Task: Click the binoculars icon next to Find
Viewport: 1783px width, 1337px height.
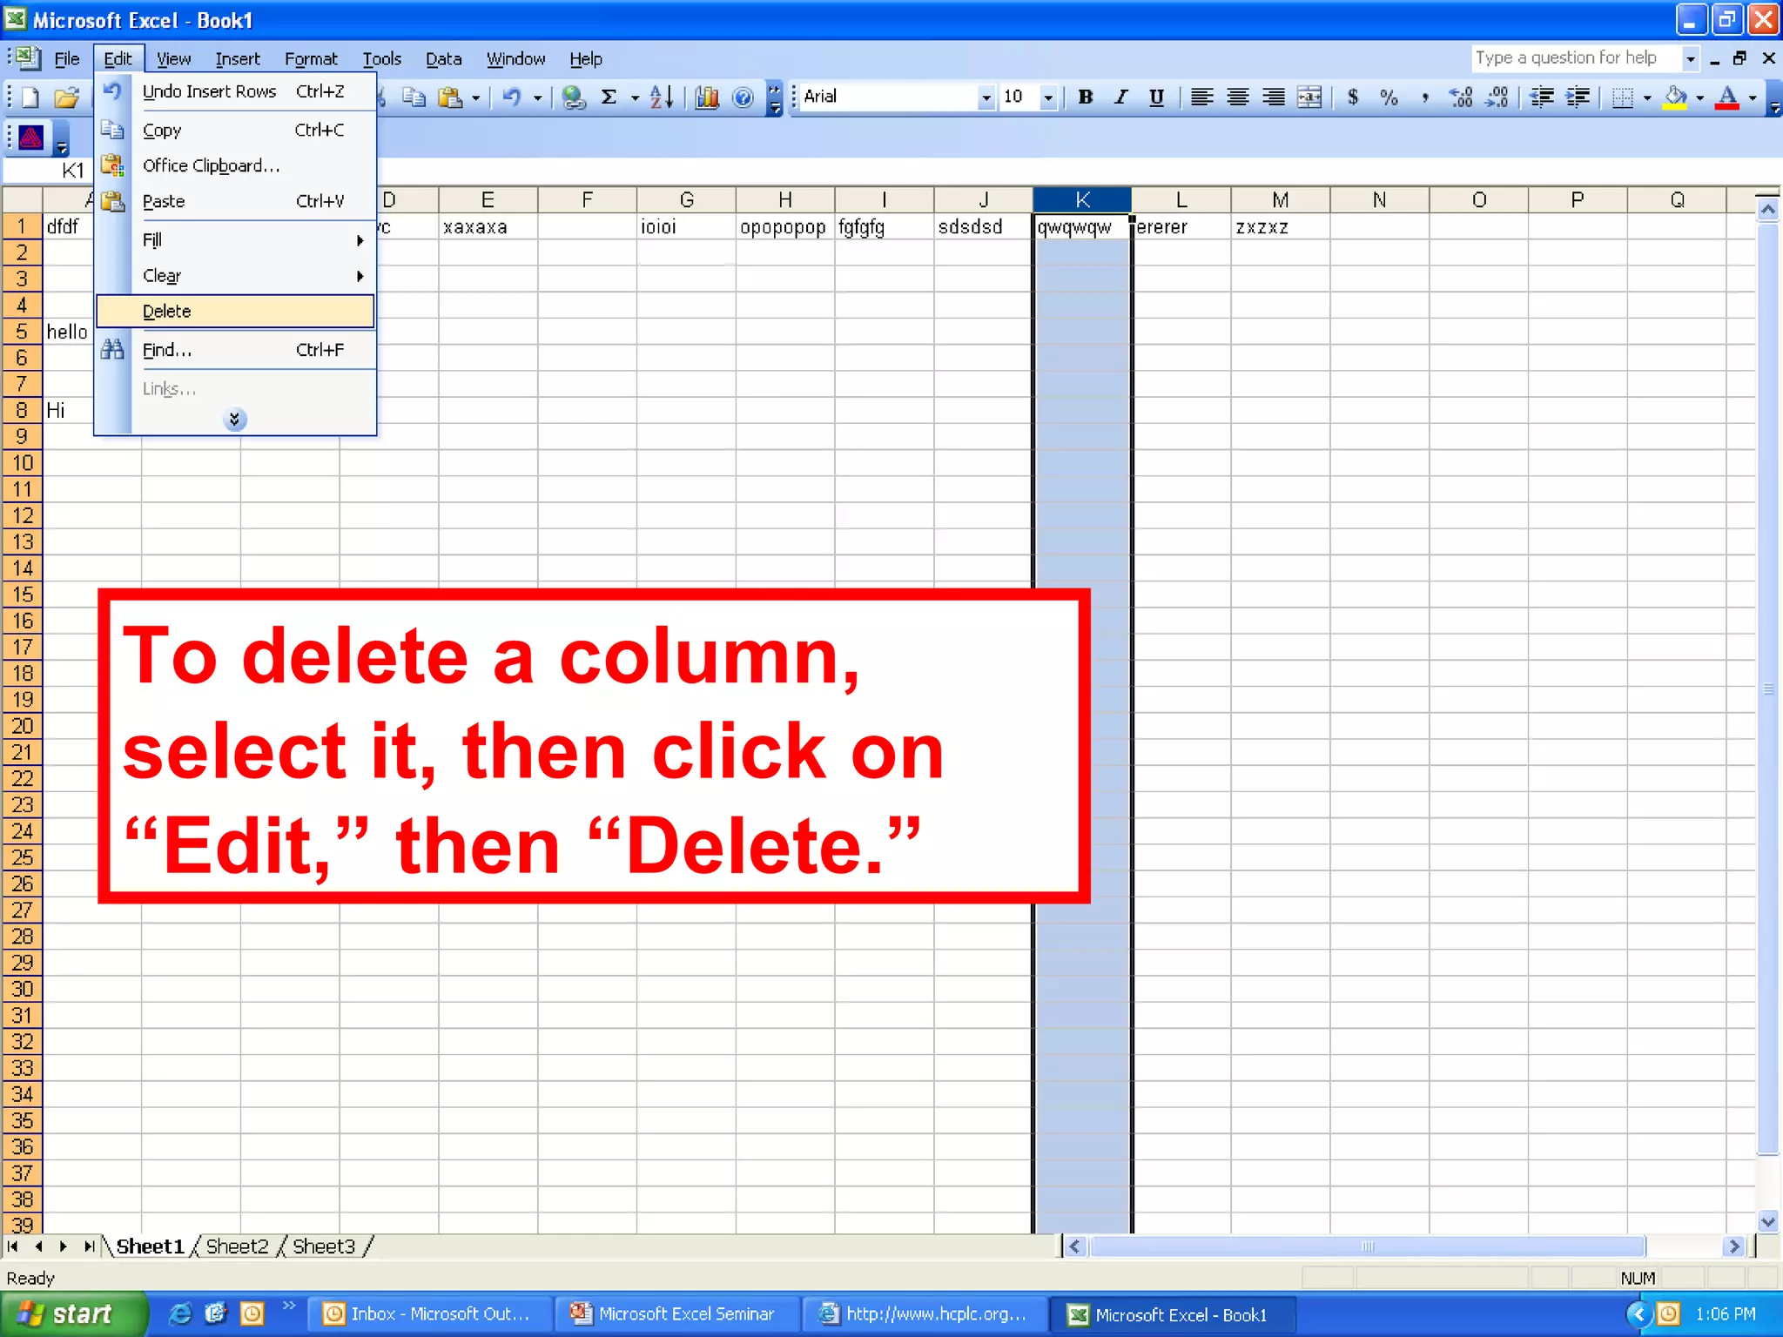Action: [x=112, y=350]
